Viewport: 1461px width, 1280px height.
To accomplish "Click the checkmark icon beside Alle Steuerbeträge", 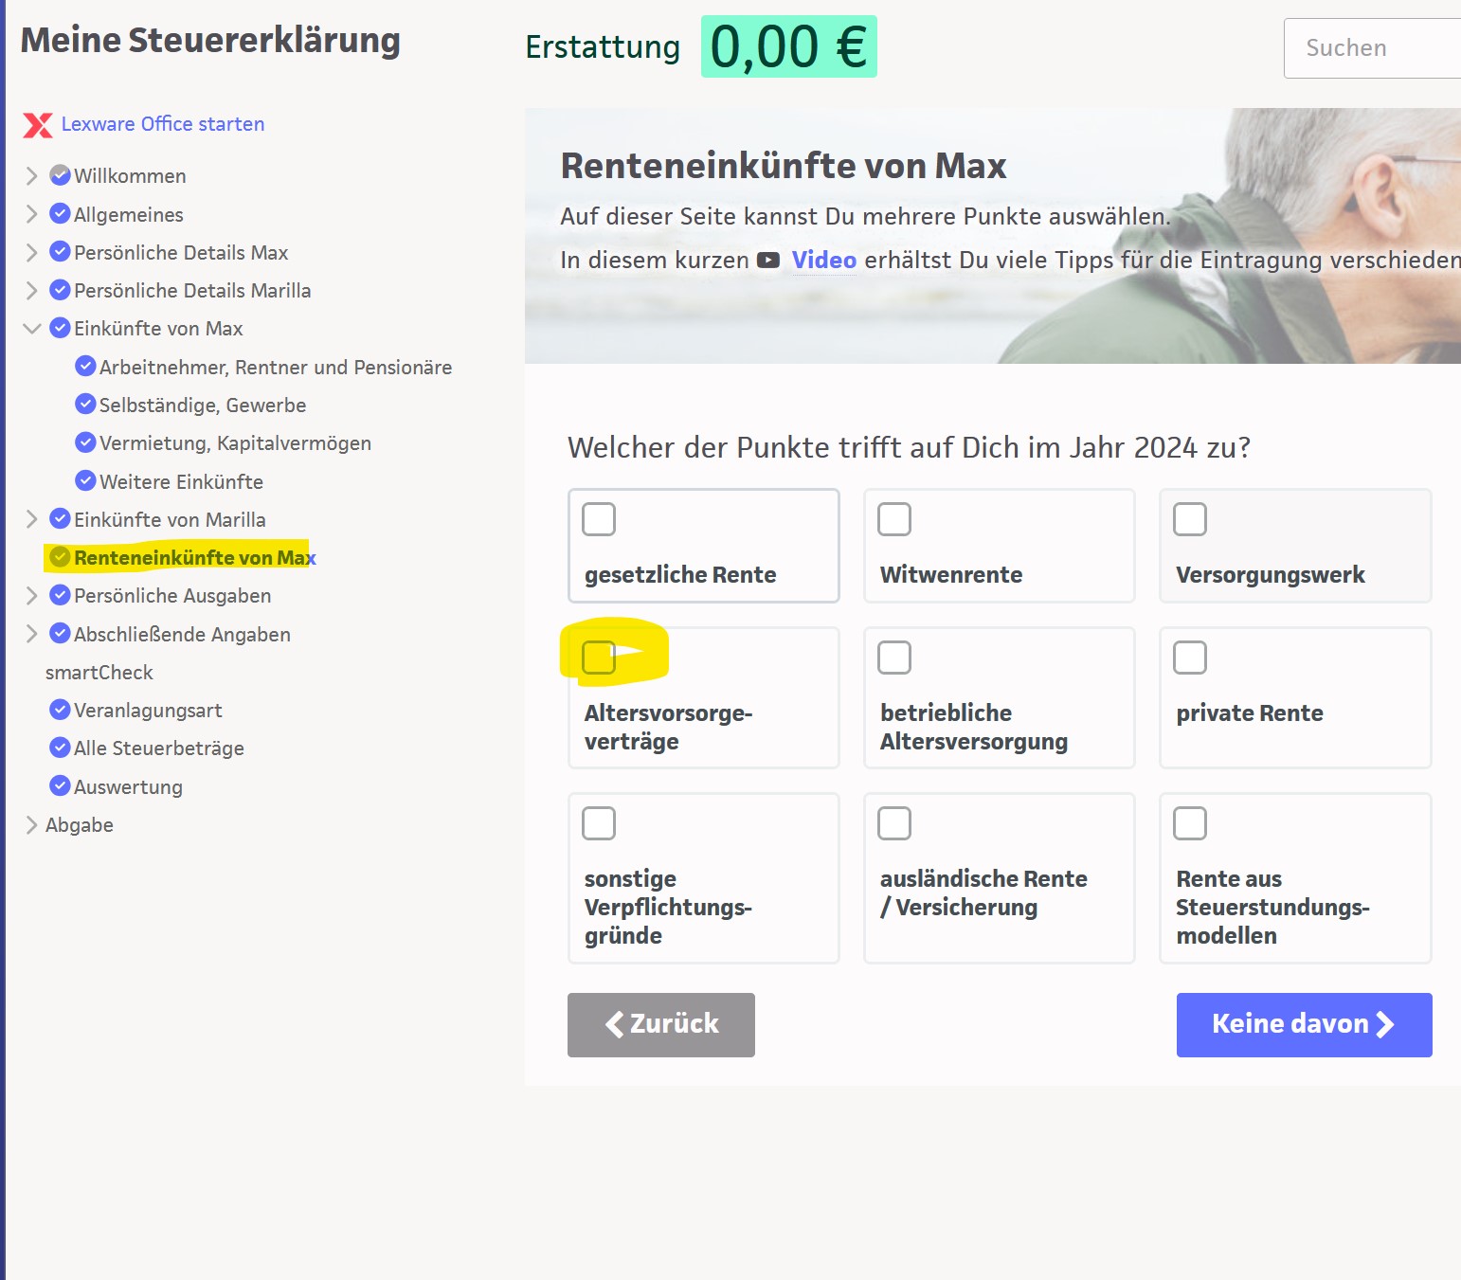I will (60, 748).
